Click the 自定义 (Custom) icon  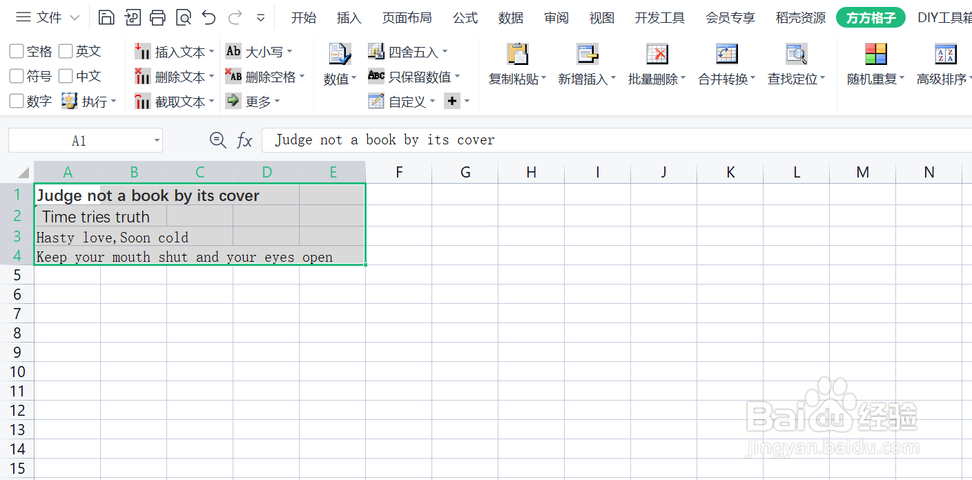[376, 101]
